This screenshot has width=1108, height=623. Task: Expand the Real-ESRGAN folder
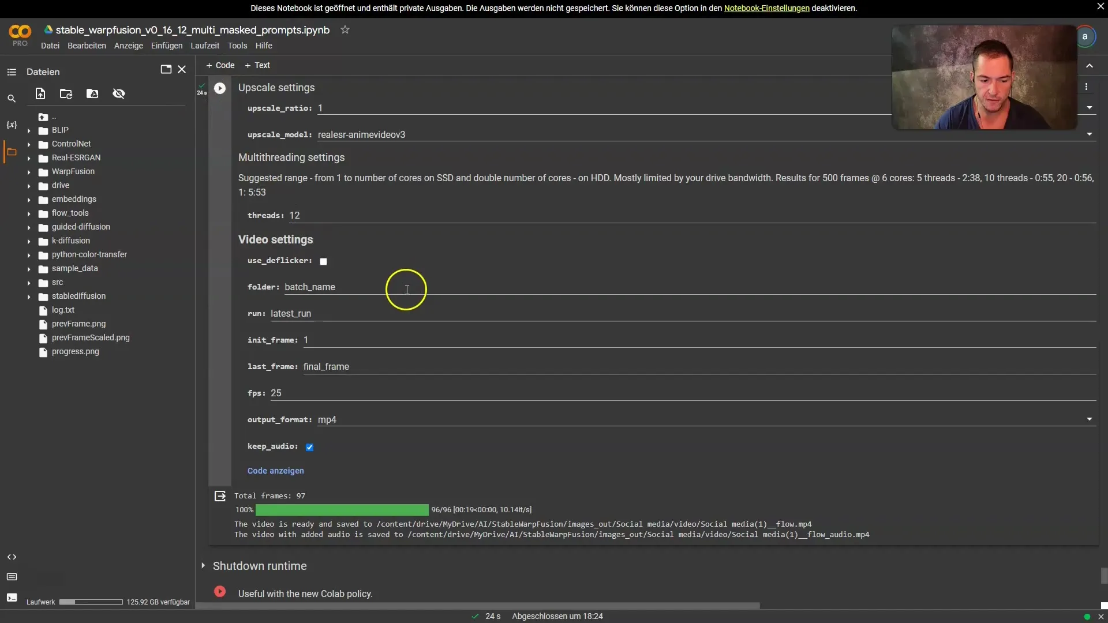[x=29, y=159]
